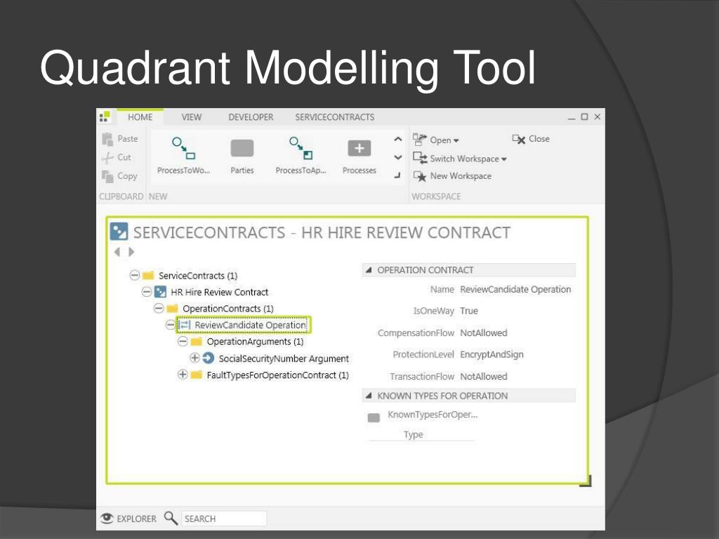The image size is (719, 539).
Task: Expand the FaultTypesForOperationContract (1) node
Action: 183,375
